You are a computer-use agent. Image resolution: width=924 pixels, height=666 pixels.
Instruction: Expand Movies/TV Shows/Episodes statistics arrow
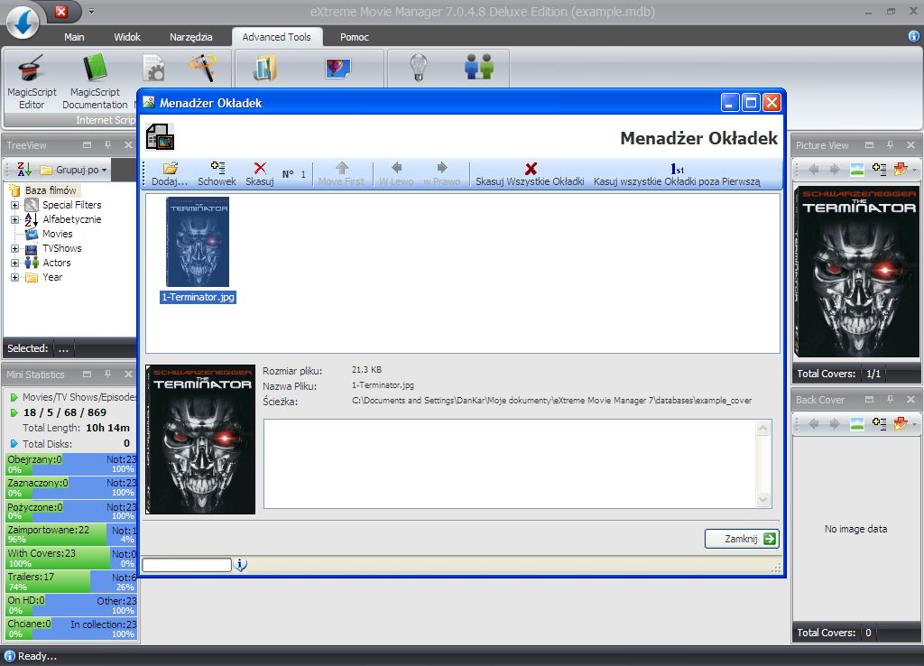[14, 397]
